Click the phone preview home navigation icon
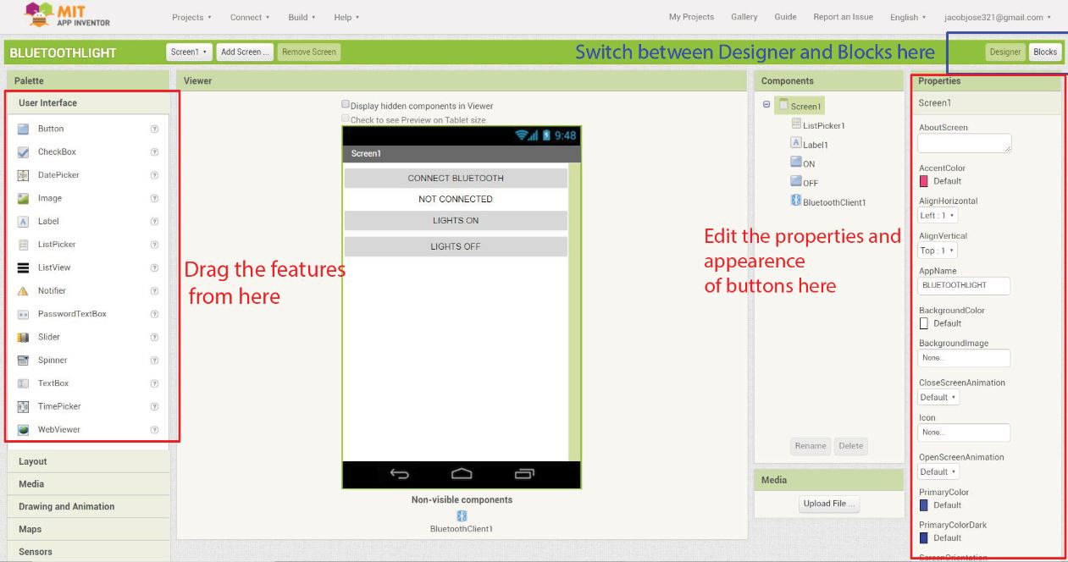The image size is (1068, 562). point(462,474)
